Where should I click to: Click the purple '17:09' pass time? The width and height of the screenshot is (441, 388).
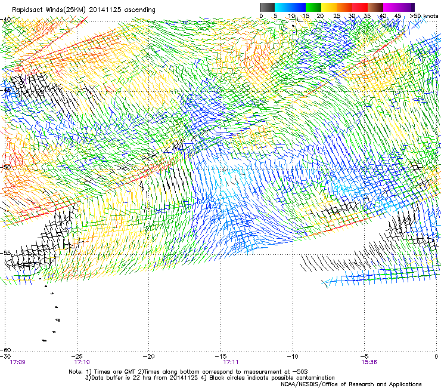pos(17,362)
